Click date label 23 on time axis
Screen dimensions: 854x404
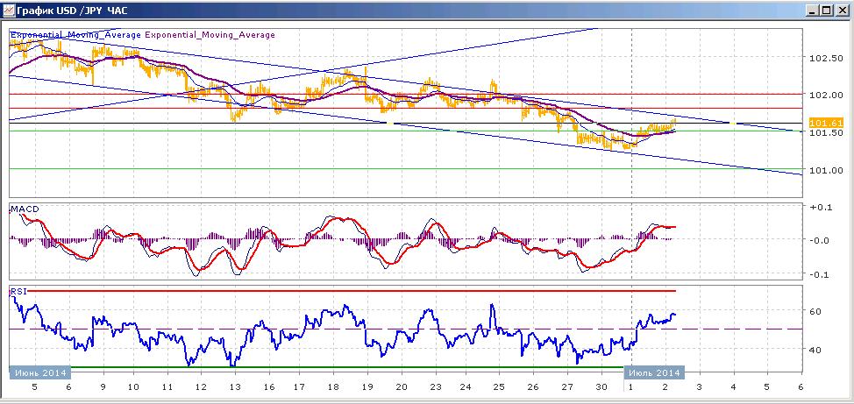pos(435,387)
